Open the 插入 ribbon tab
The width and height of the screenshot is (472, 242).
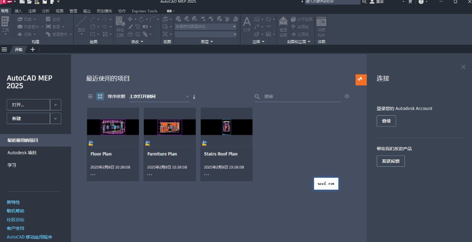(x=19, y=11)
